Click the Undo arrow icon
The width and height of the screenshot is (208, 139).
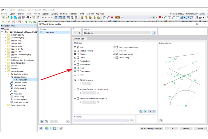pos(43,18)
